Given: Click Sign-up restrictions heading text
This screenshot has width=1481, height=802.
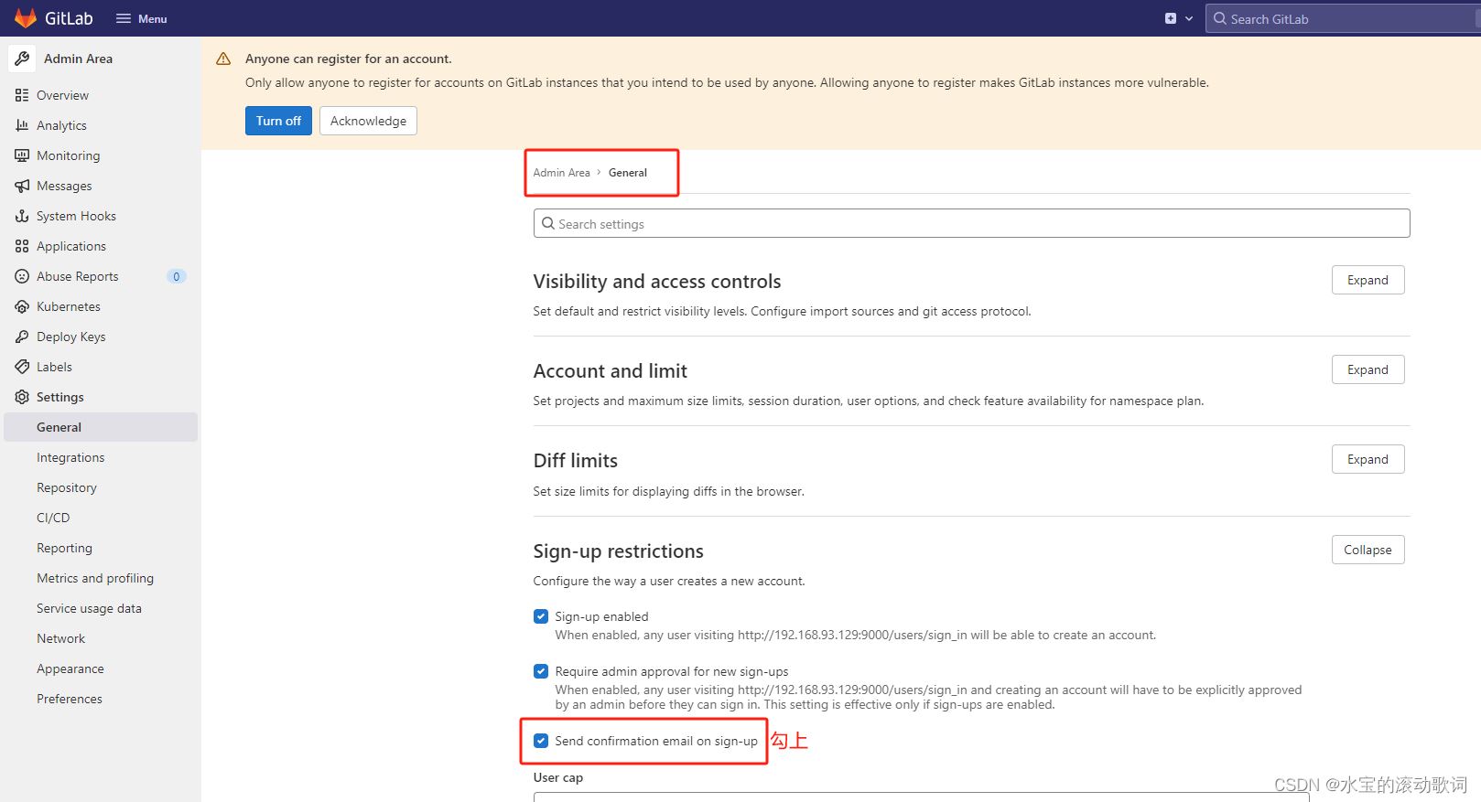Looking at the screenshot, I should click(x=618, y=551).
